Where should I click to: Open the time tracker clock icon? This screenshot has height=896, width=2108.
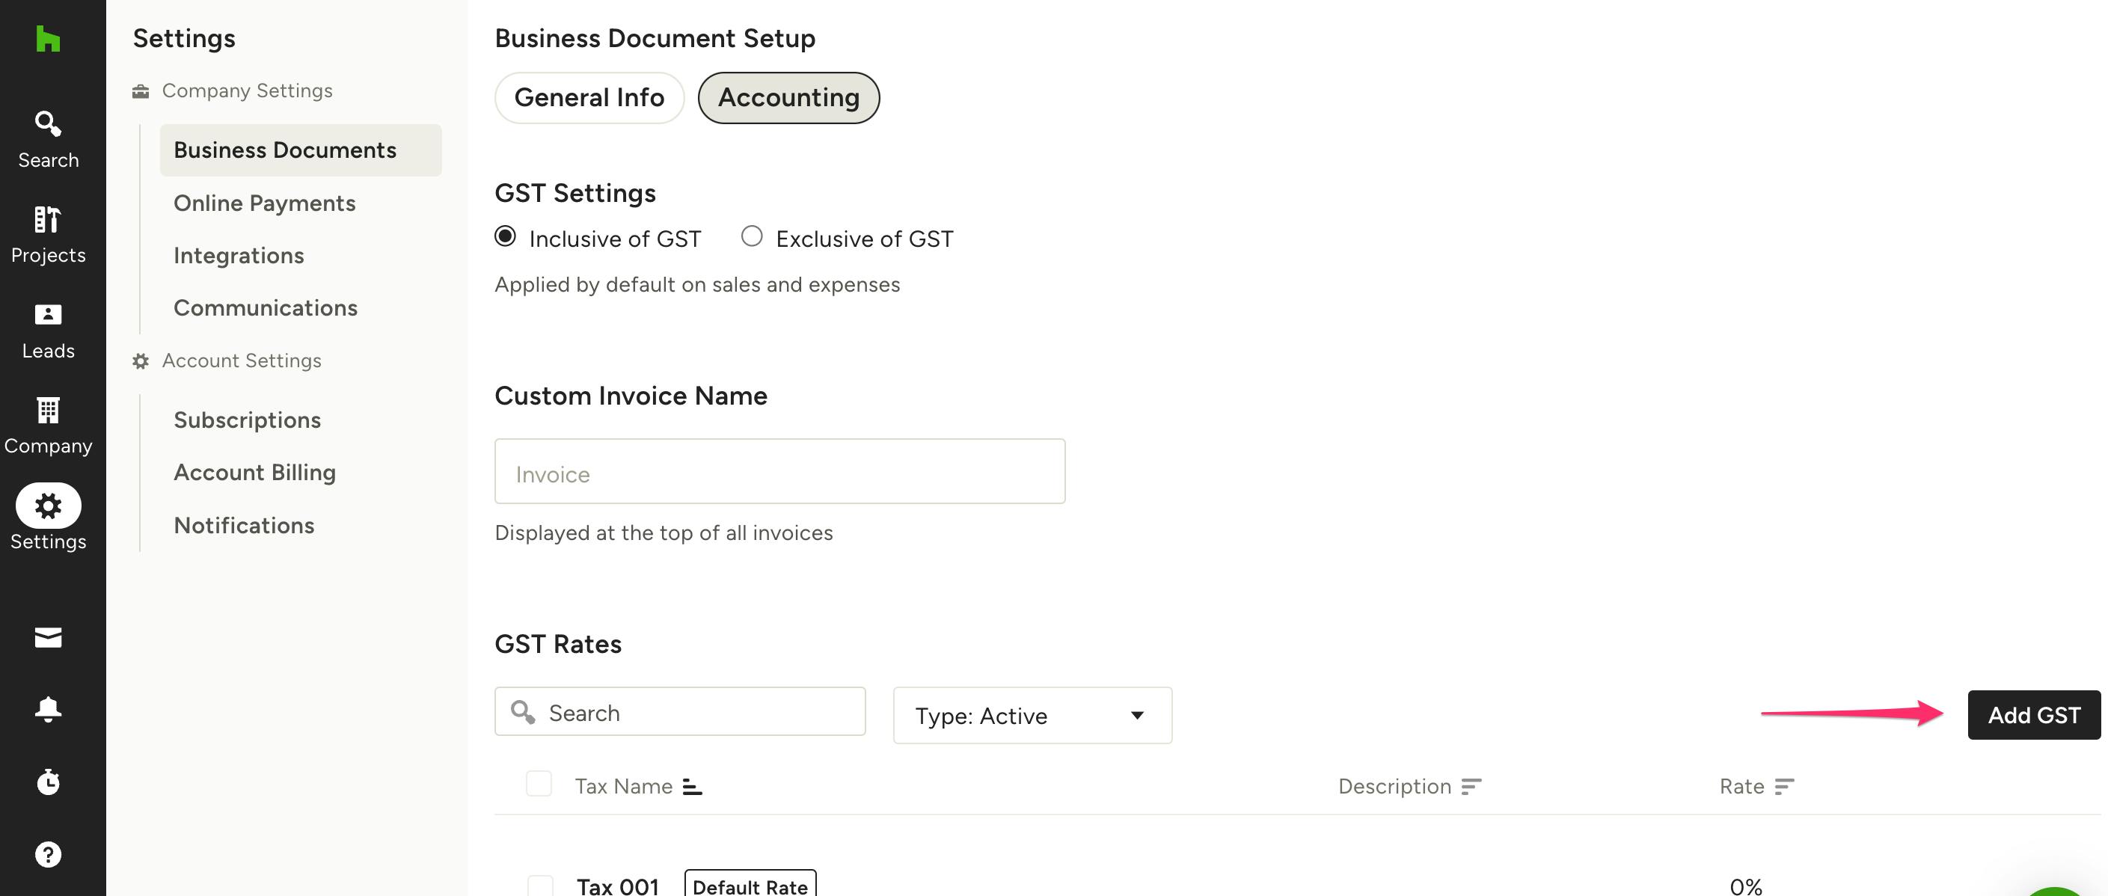coord(49,782)
